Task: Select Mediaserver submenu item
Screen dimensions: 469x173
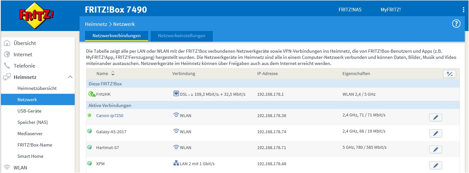Action: click(x=30, y=134)
